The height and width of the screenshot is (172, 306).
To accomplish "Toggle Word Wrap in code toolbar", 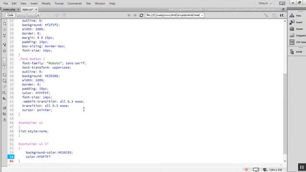I will tap(4, 66).
